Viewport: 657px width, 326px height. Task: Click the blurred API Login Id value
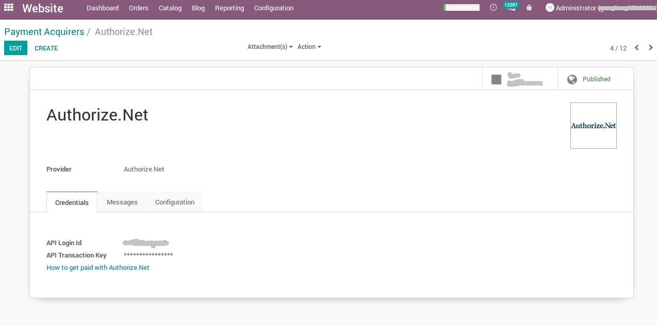click(146, 243)
